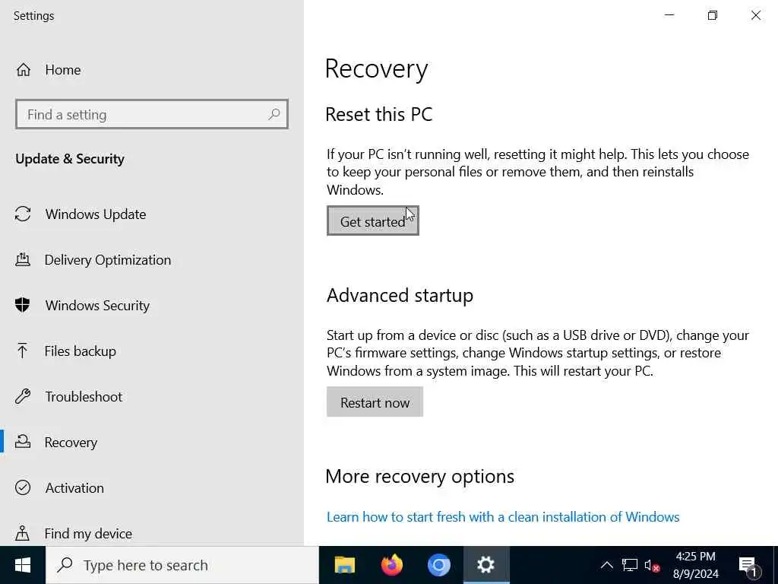
Task: Click the Type here to search box
Action: pos(182,565)
